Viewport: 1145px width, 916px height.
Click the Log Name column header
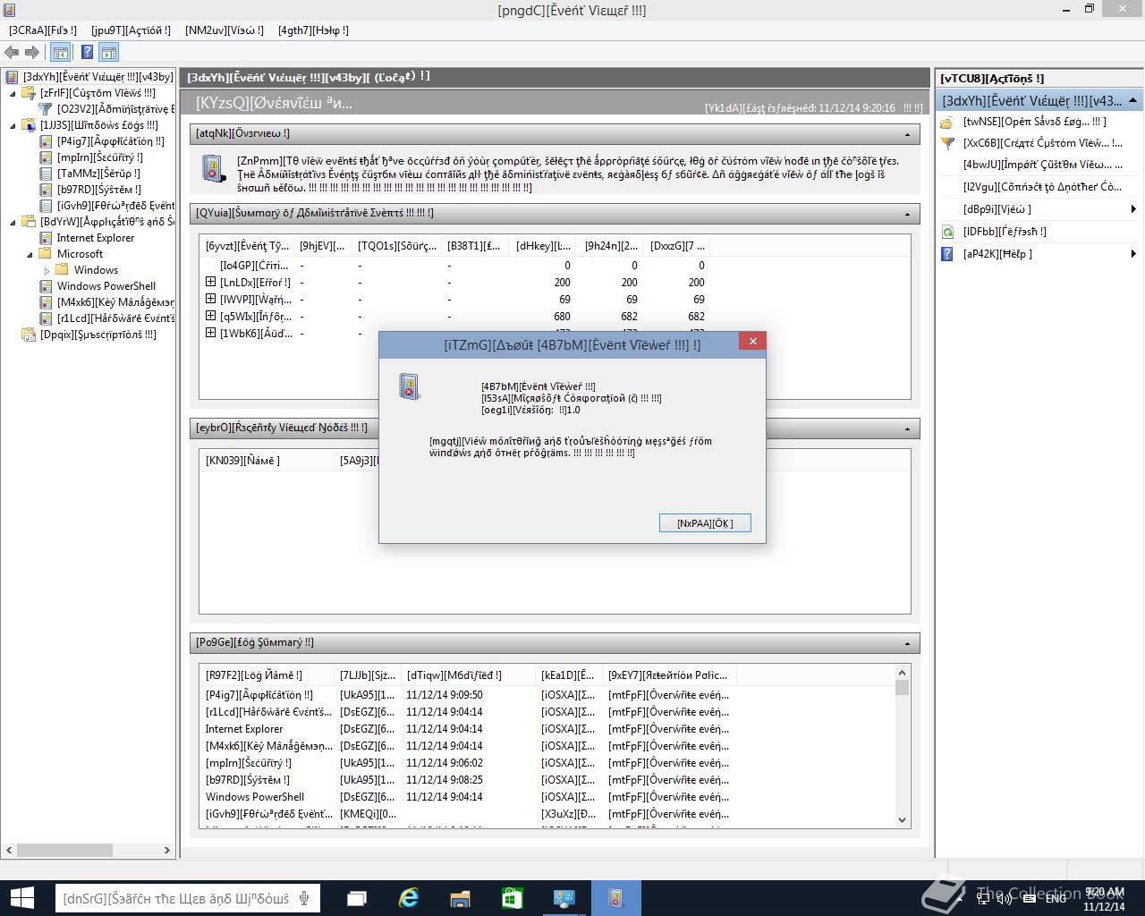pos(267,675)
